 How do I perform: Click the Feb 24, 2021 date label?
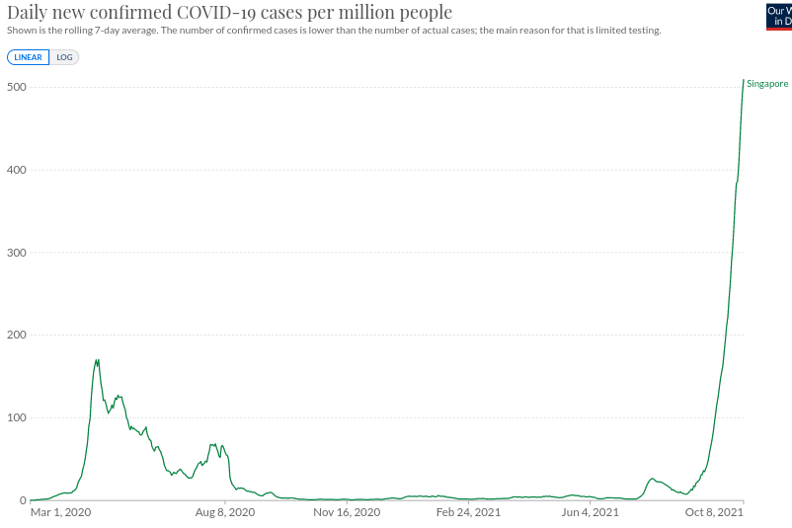click(x=468, y=512)
